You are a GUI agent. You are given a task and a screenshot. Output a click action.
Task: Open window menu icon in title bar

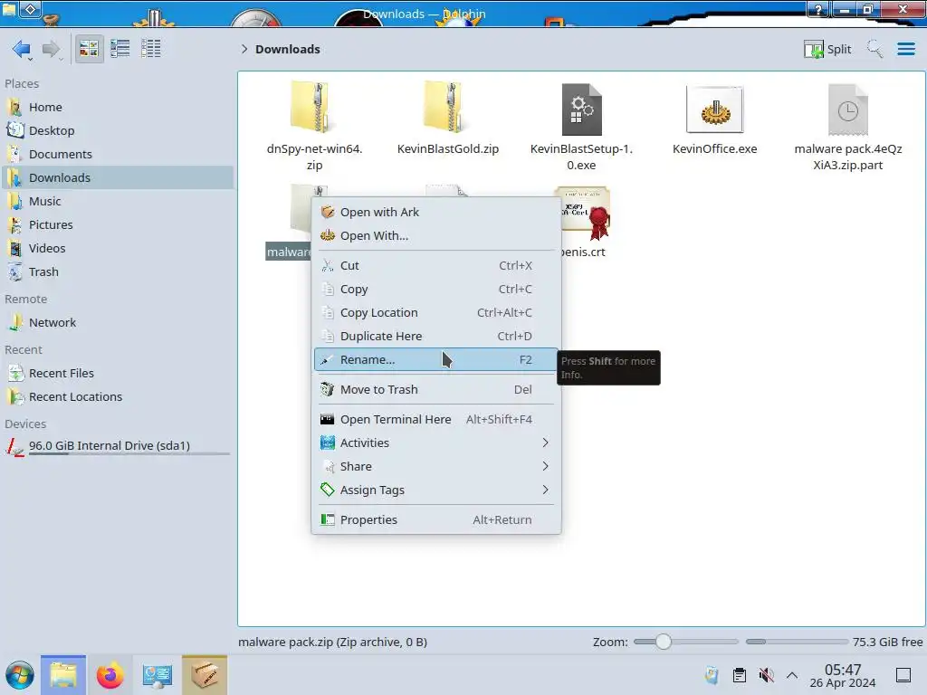tap(8, 8)
